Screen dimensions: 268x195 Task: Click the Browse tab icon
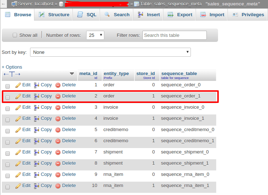click(x=8, y=15)
